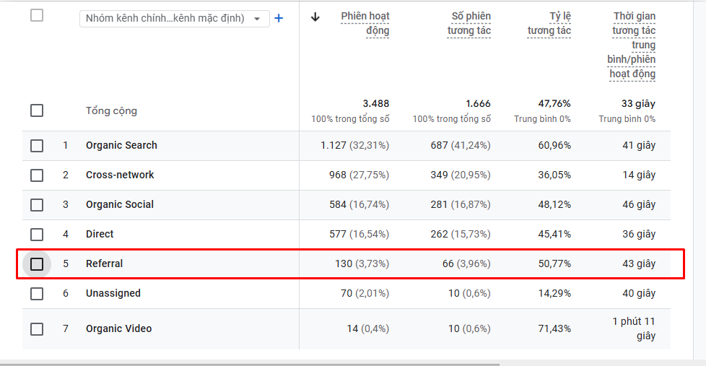
Task: Check the Tổng cộng row checkbox
Action: tap(37, 110)
